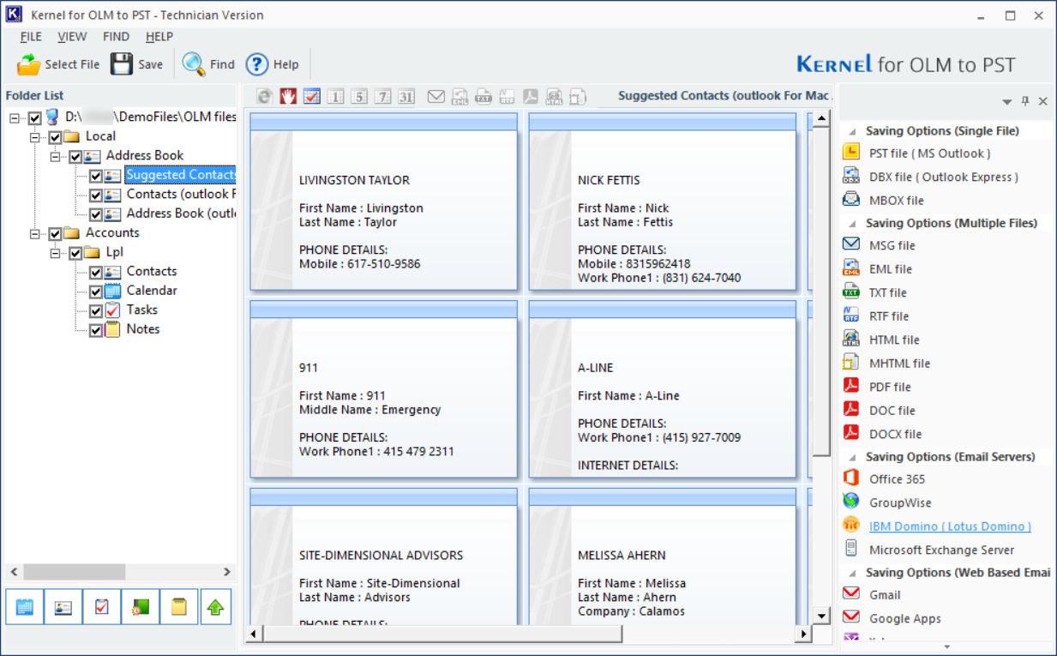This screenshot has height=656, width=1057.
Task: Toggle the Tasks folder checkbox
Action: [x=96, y=310]
